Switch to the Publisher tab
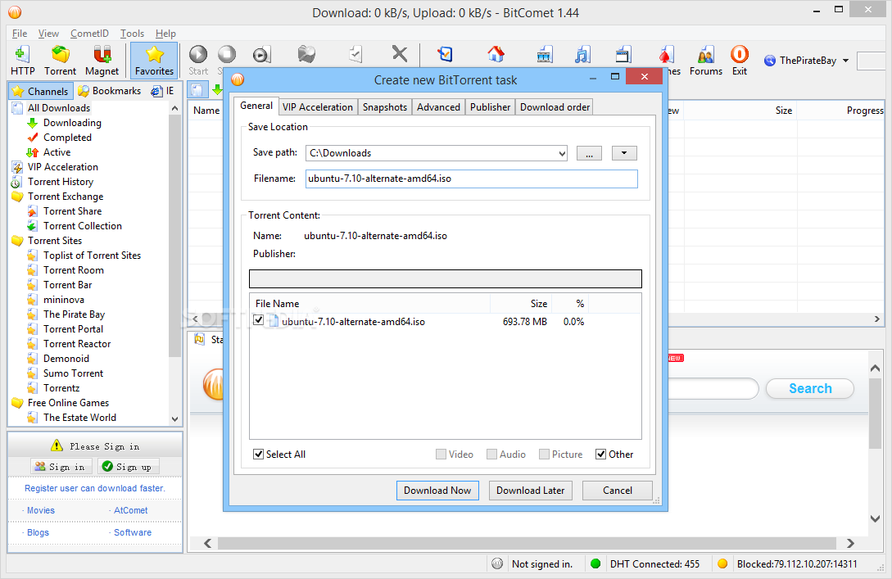This screenshot has height=579, width=892. [x=490, y=107]
